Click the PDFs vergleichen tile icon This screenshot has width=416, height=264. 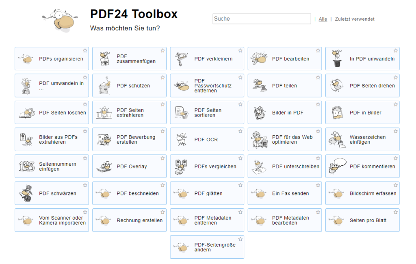[182, 167]
